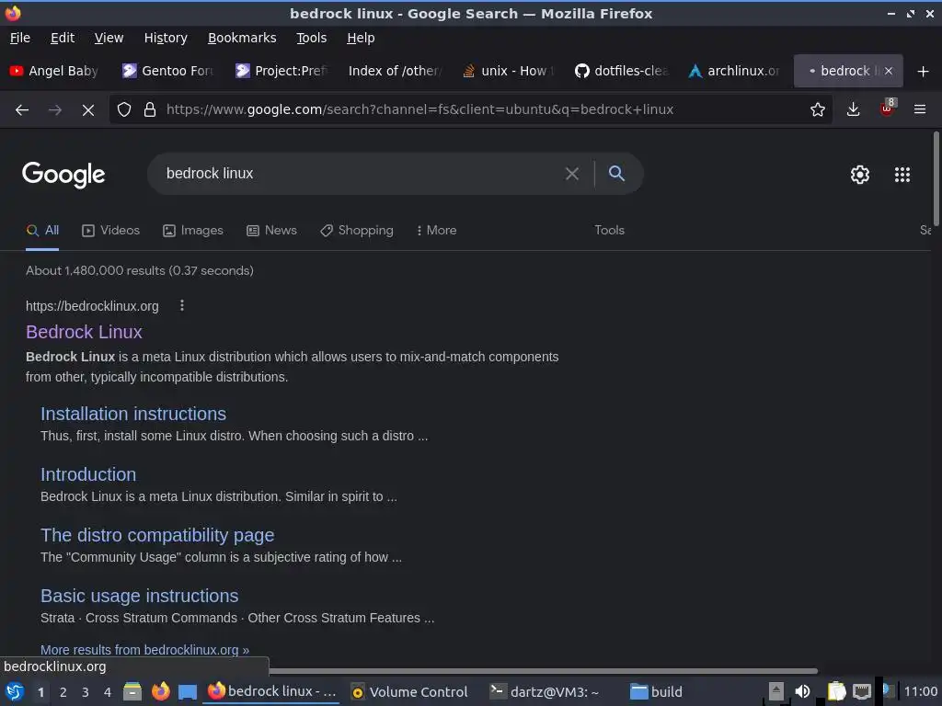Launch Firefox from taskbar quick launch
The height and width of the screenshot is (706, 942).
[160, 691]
